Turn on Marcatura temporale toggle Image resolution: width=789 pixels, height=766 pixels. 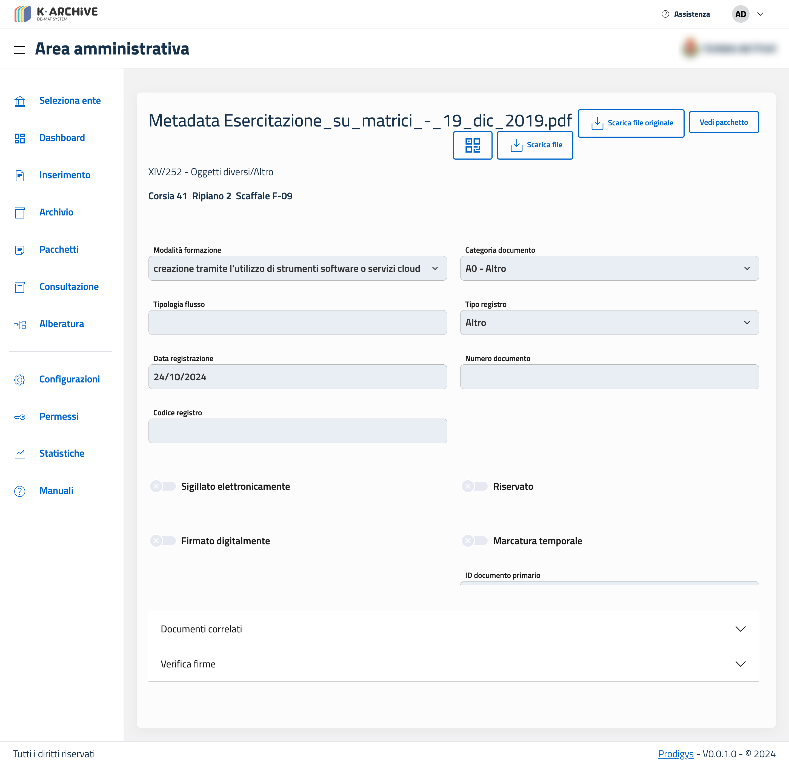point(474,541)
